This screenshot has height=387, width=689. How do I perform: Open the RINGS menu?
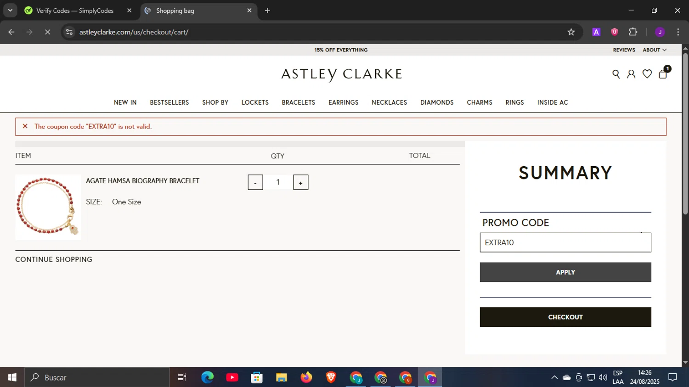click(x=515, y=102)
